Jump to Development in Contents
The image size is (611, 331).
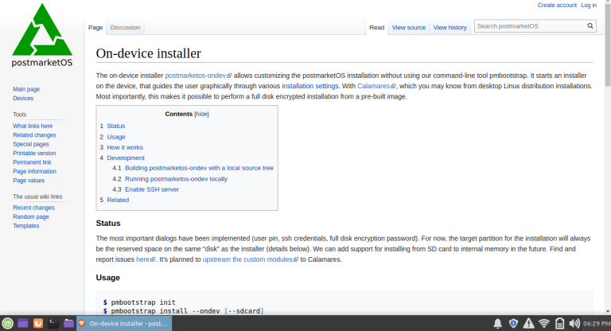126,158
